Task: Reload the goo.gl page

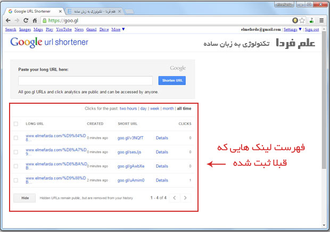Action: pos(27,20)
